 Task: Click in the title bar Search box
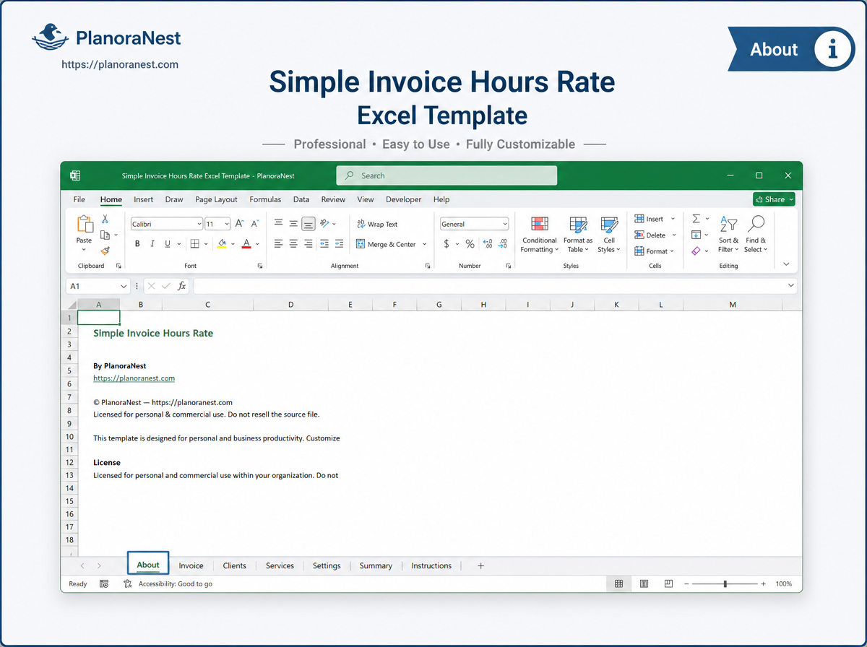tap(447, 175)
